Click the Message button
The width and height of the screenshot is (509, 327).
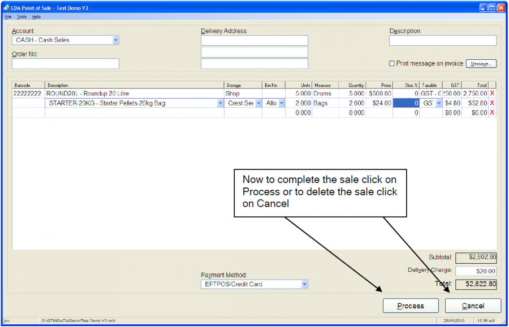coord(481,63)
